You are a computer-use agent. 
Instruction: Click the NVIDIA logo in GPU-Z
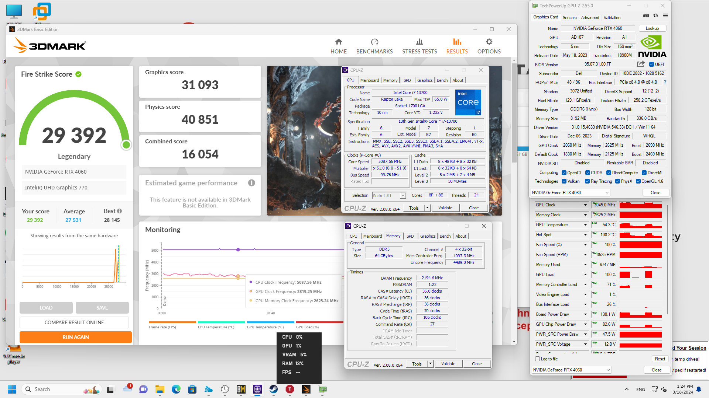pyautogui.click(x=652, y=47)
